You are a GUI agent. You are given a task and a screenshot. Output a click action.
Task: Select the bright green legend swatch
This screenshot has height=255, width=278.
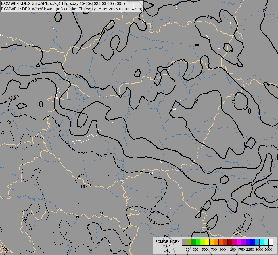(198, 242)
